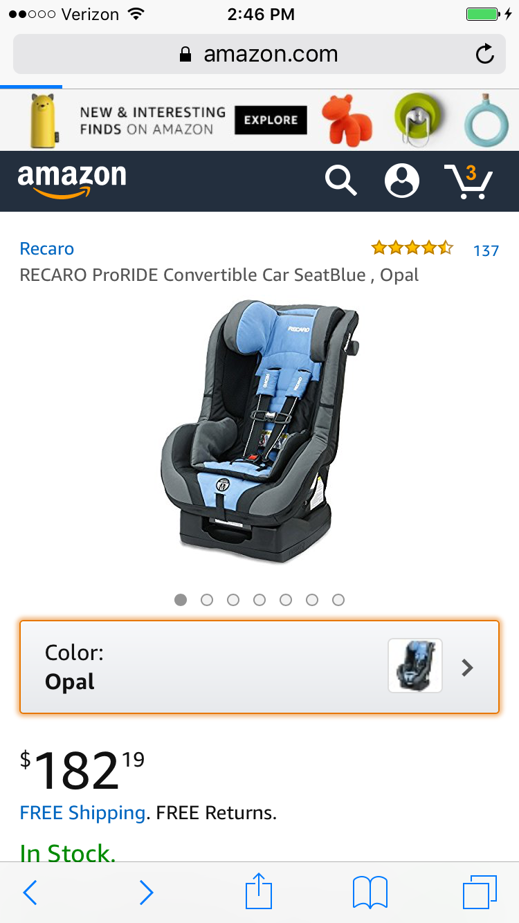519x923 pixels.
Task: Select the fourth image pagination dot
Action: 259,600
